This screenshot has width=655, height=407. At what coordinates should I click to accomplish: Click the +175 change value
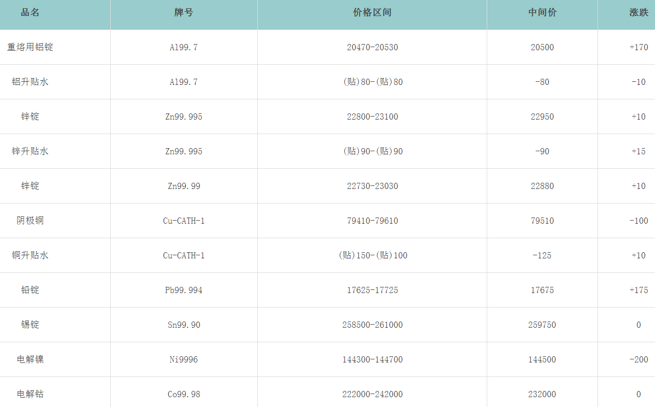(638, 290)
